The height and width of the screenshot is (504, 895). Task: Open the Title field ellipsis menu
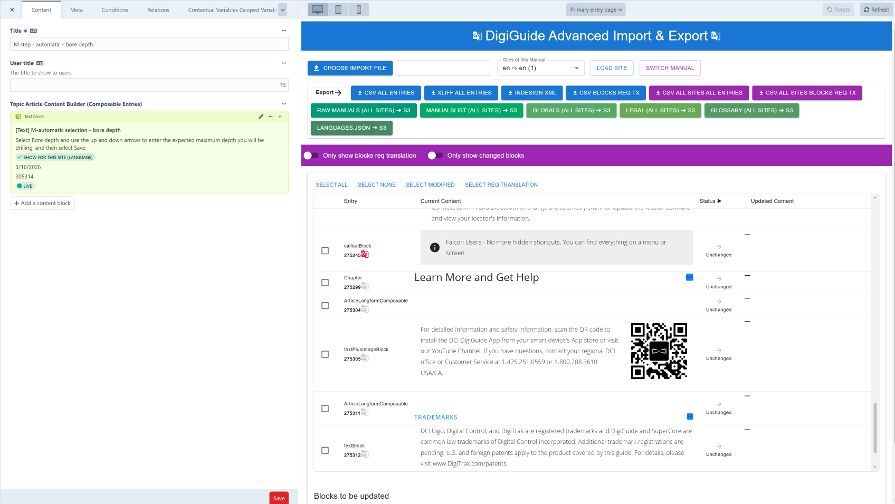(284, 31)
